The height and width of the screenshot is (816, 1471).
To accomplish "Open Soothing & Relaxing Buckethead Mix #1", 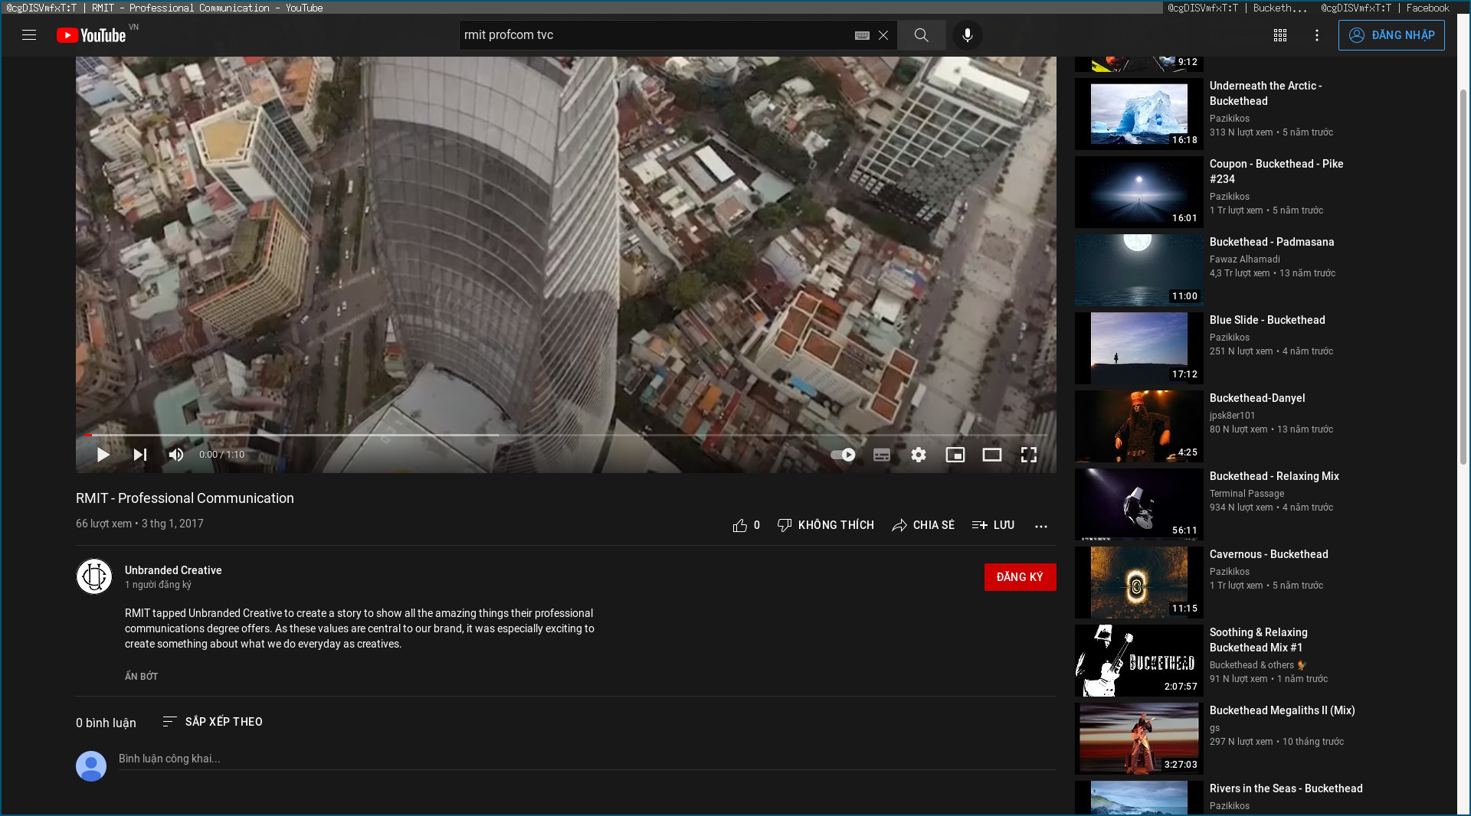I will [x=1259, y=640].
